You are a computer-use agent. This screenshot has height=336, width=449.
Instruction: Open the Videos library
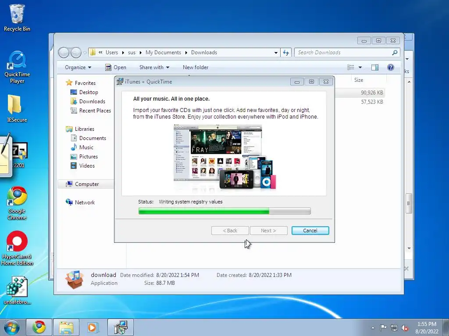click(x=86, y=166)
